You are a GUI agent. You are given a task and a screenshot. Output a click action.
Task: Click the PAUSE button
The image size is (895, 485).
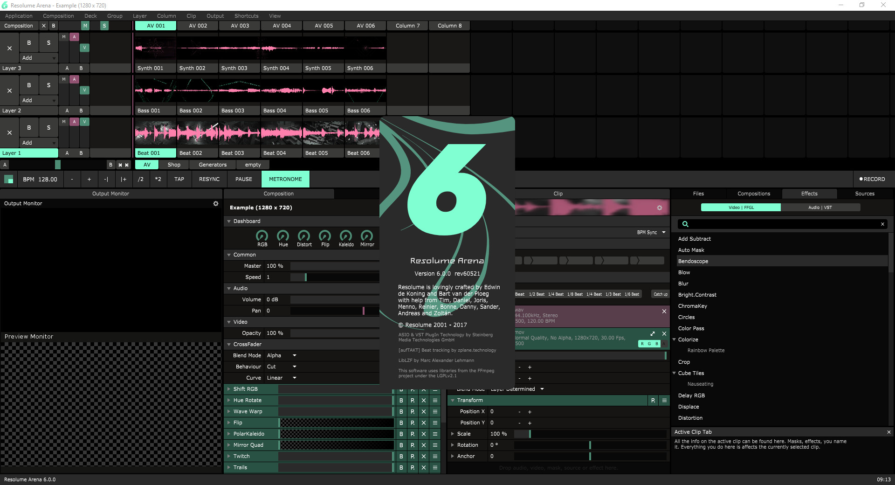click(x=243, y=179)
